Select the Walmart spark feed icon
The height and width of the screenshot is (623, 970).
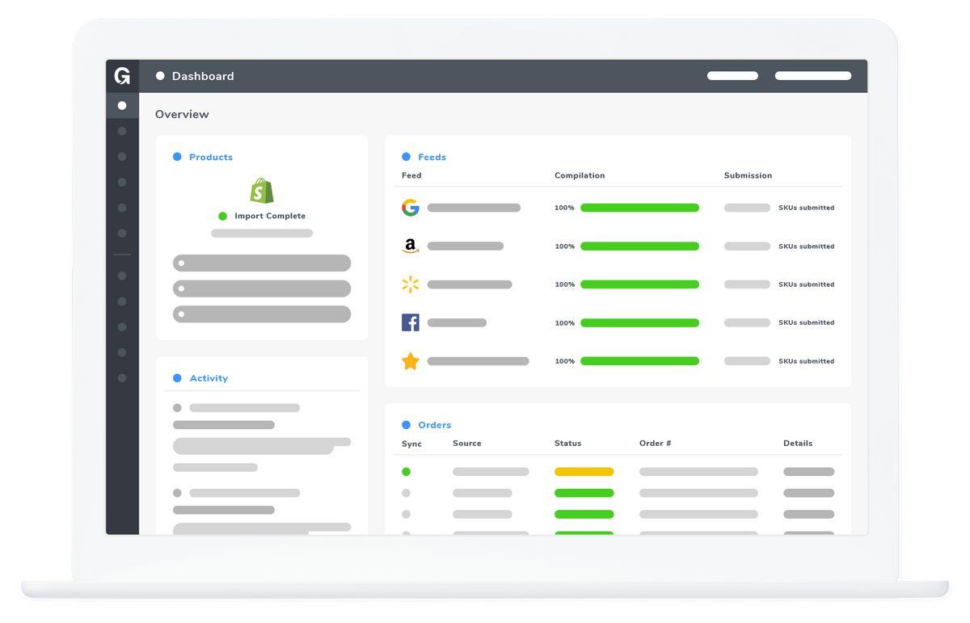[x=411, y=284]
